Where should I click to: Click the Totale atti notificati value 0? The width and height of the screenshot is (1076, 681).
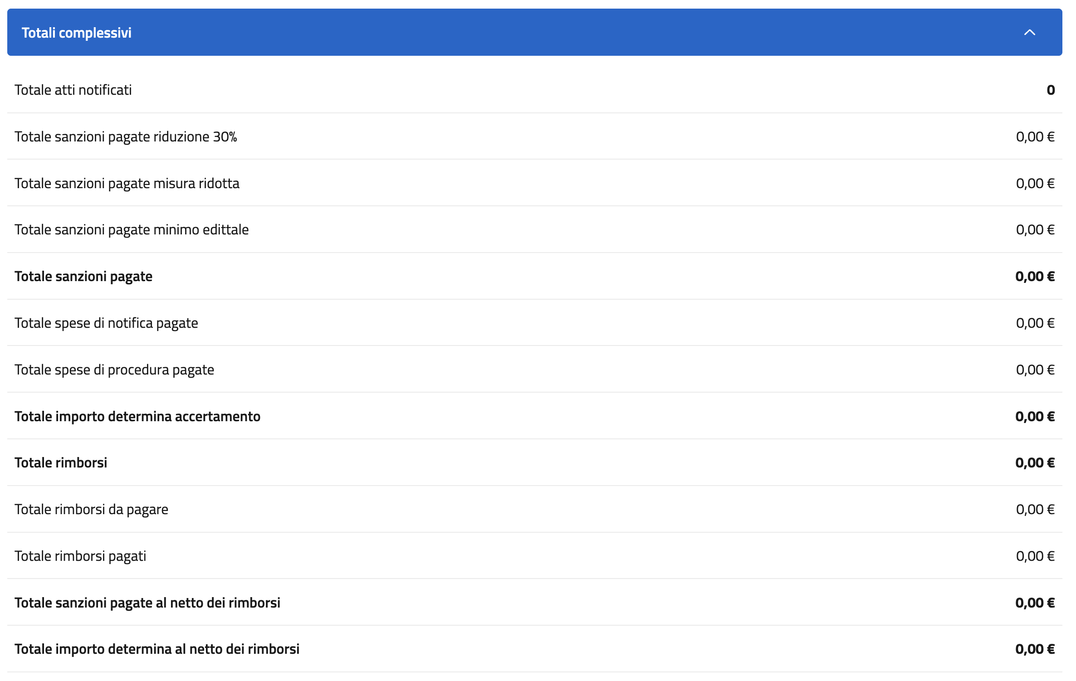pos(1051,90)
